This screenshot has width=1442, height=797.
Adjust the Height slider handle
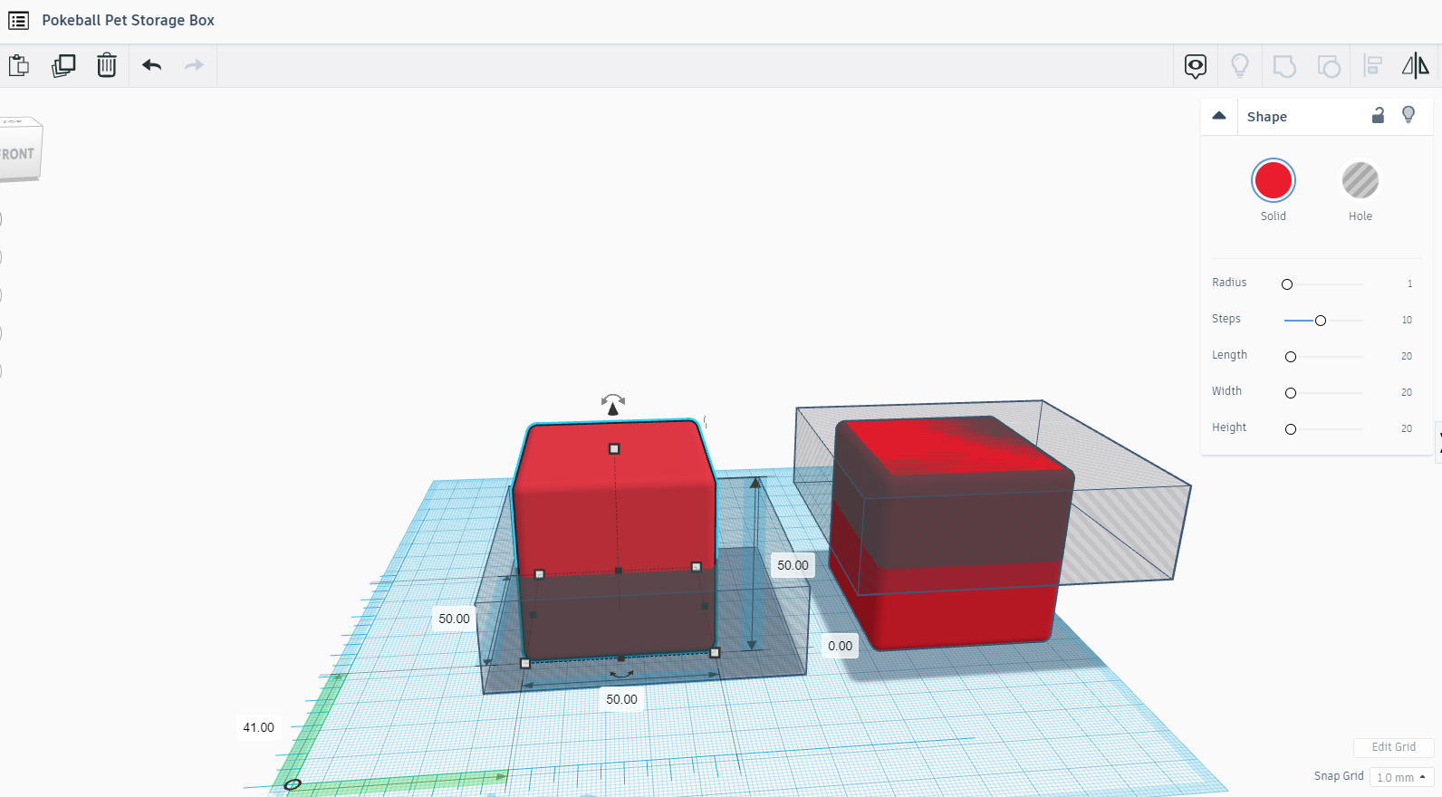click(x=1291, y=429)
